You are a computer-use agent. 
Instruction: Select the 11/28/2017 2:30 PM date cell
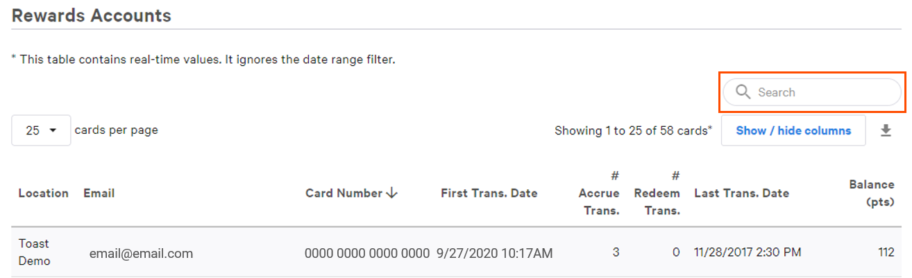point(748,252)
